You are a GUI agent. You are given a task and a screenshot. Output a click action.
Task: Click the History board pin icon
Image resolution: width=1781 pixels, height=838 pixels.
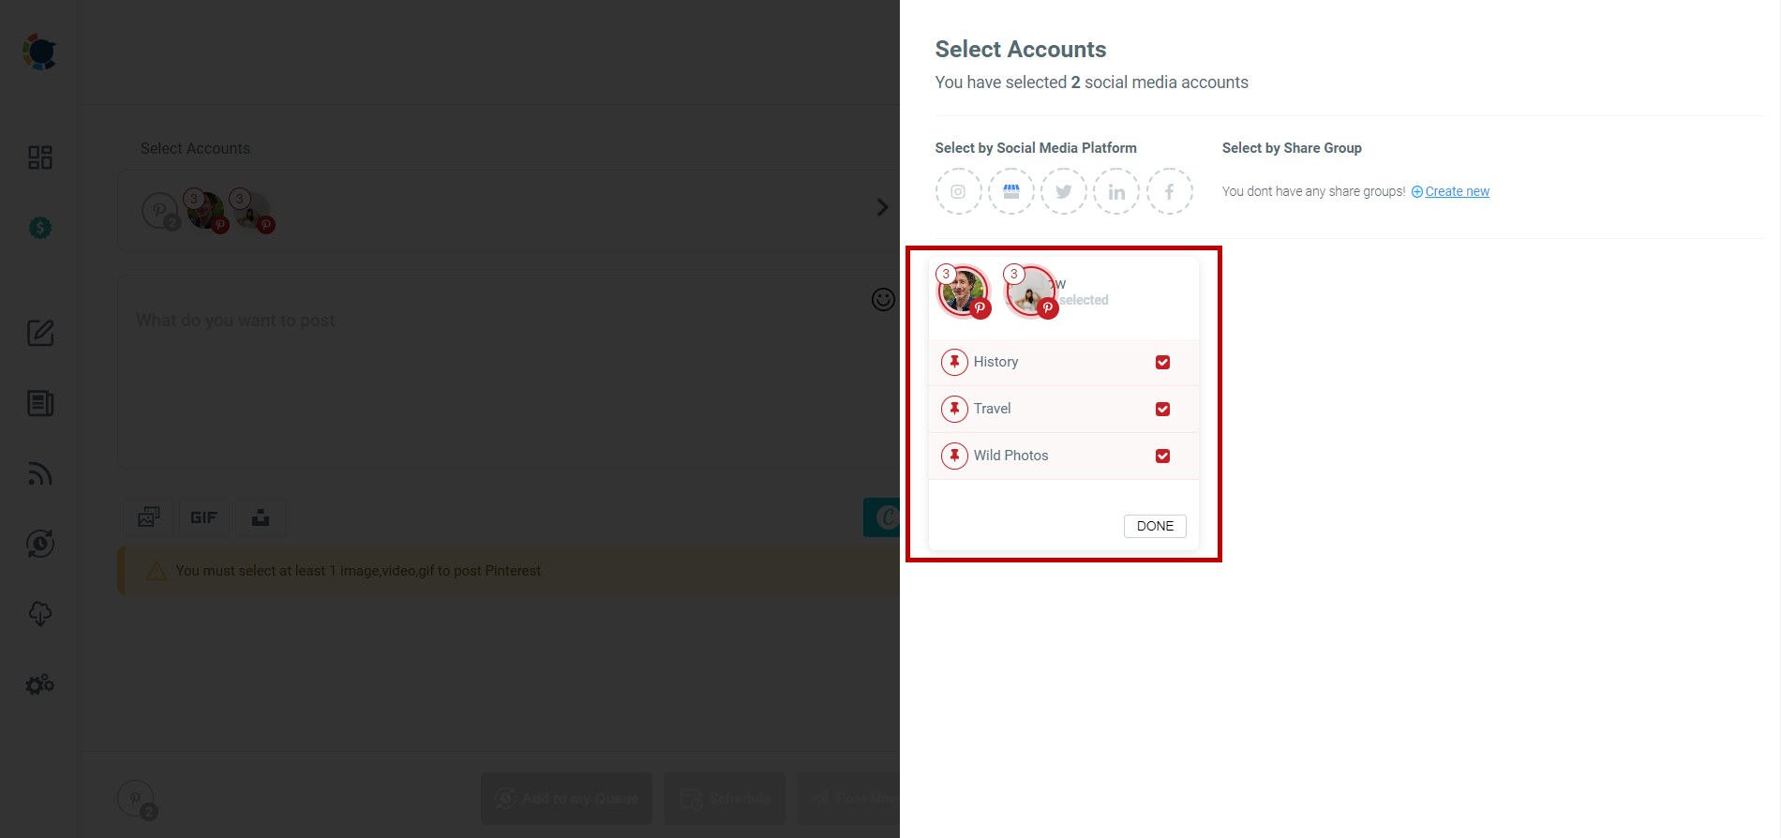pos(954,362)
